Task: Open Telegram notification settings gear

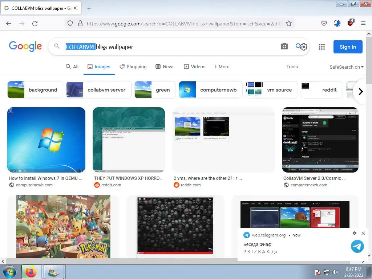Action: click(355, 233)
